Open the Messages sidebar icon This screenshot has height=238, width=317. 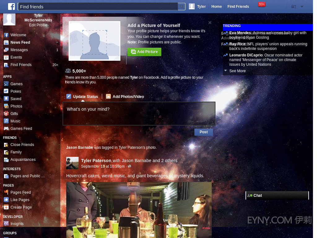click(6, 50)
